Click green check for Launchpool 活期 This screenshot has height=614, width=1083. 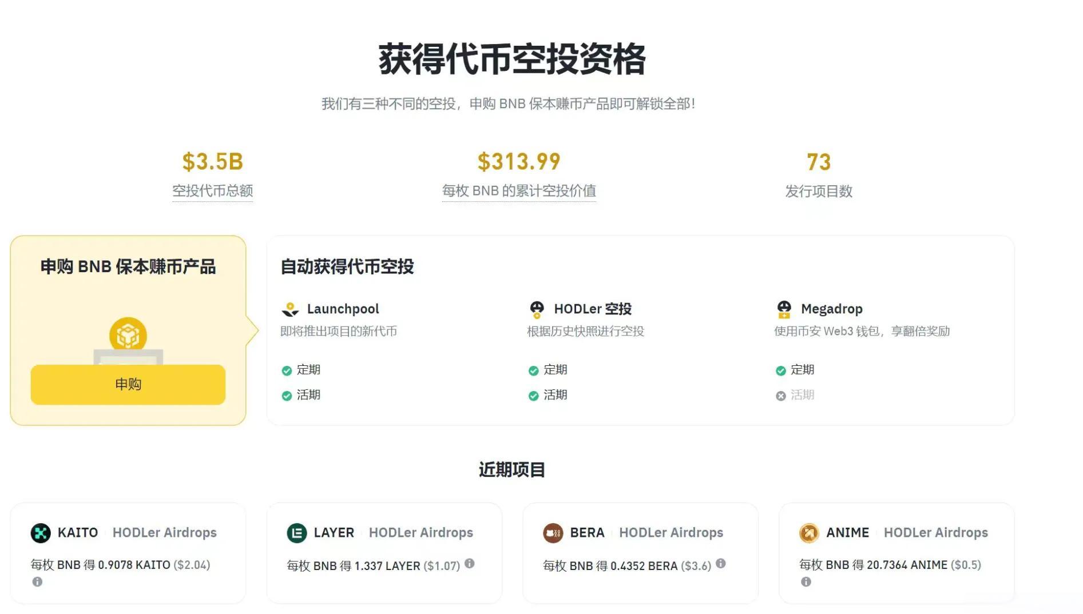287,396
